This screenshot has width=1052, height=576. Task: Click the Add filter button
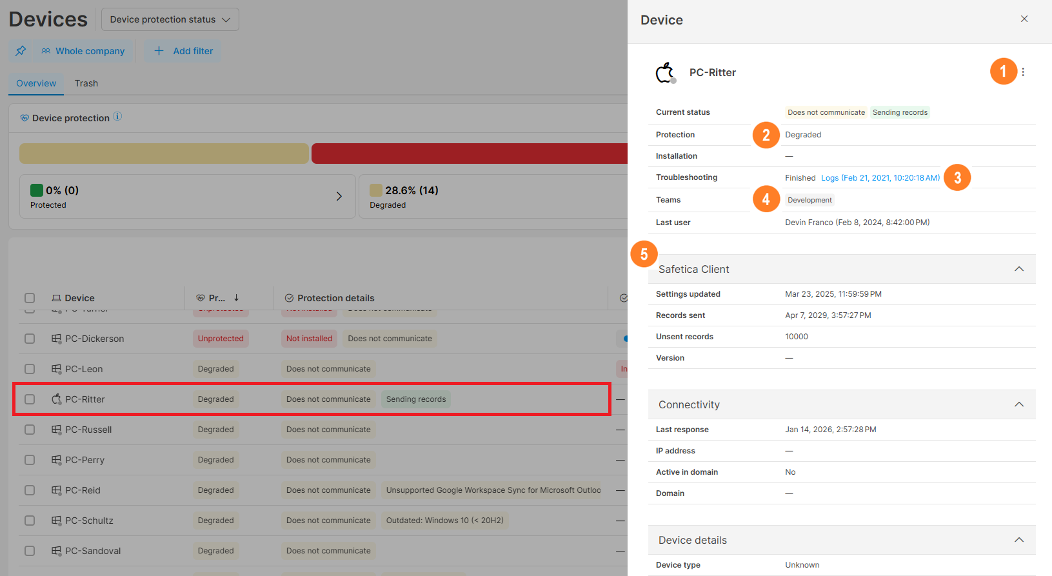pos(183,51)
